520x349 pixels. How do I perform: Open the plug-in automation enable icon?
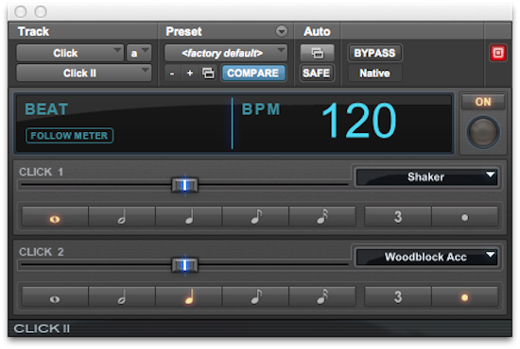click(x=317, y=53)
